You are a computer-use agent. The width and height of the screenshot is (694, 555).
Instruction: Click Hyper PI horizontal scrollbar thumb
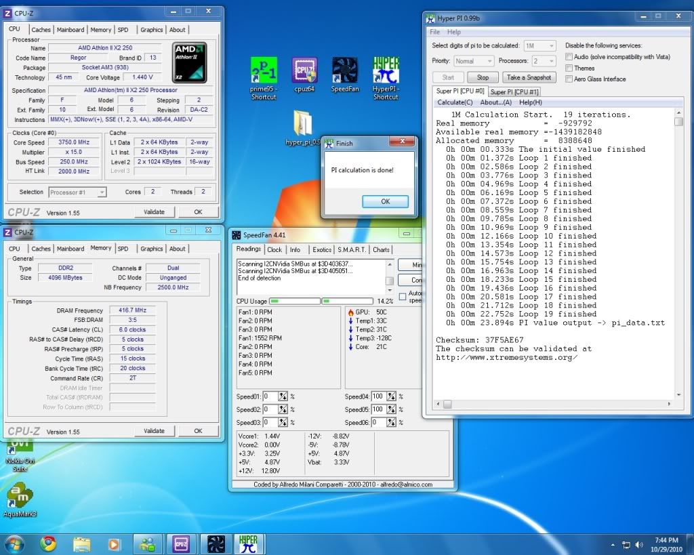pos(447,404)
